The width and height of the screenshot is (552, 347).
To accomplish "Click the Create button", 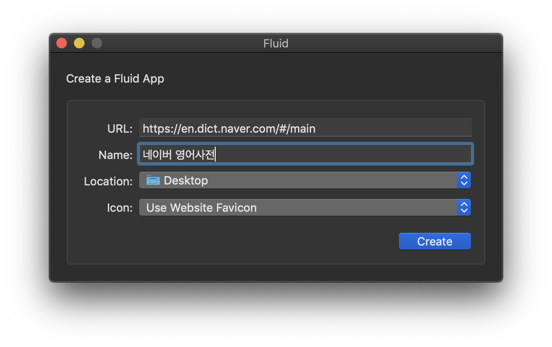I will 435,242.
